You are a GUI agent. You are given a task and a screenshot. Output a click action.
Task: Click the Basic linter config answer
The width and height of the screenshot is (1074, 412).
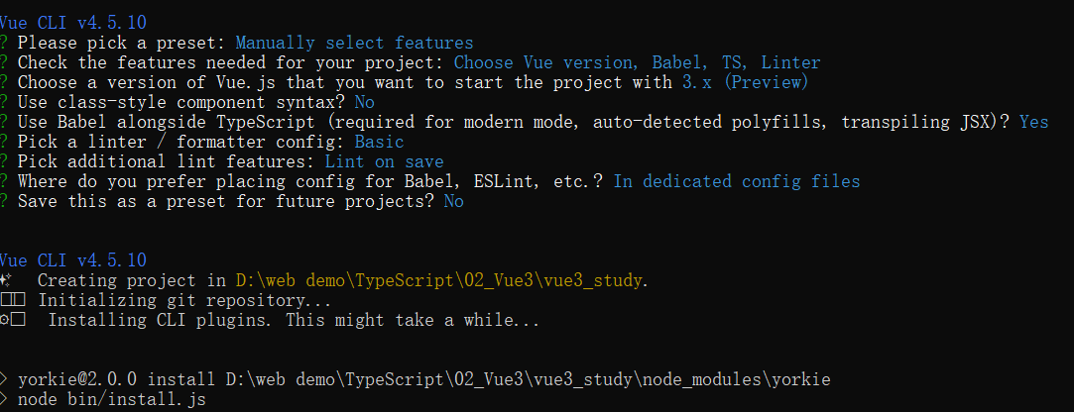click(379, 143)
